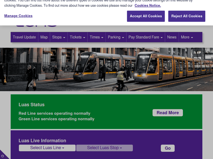Image resolution: width=213 pixels, height=159 pixels.
Task: Click the Luas tram banner image
Action: point(106,69)
